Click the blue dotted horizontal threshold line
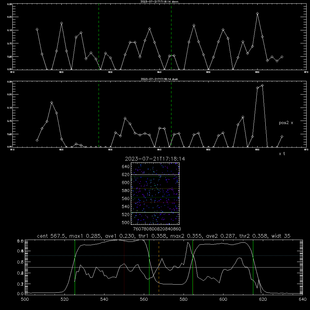The height and width of the screenshot is (310, 310). pos(164,256)
